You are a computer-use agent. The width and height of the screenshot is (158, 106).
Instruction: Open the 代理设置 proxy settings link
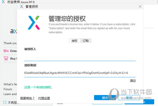point(44,98)
